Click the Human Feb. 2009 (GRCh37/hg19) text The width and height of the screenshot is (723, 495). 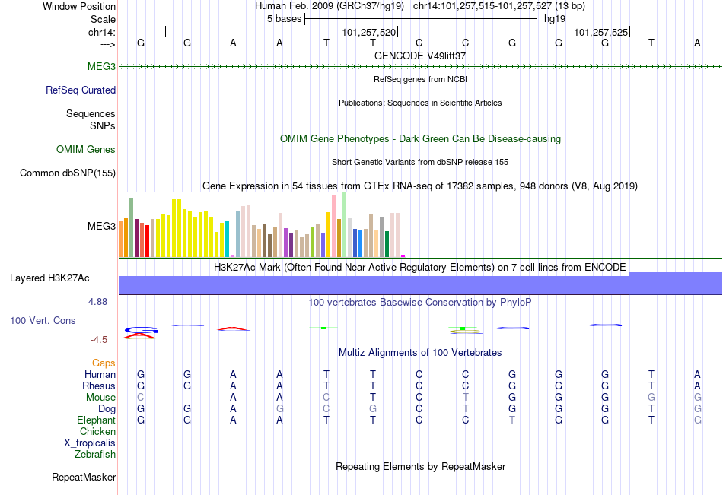click(x=330, y=6)
